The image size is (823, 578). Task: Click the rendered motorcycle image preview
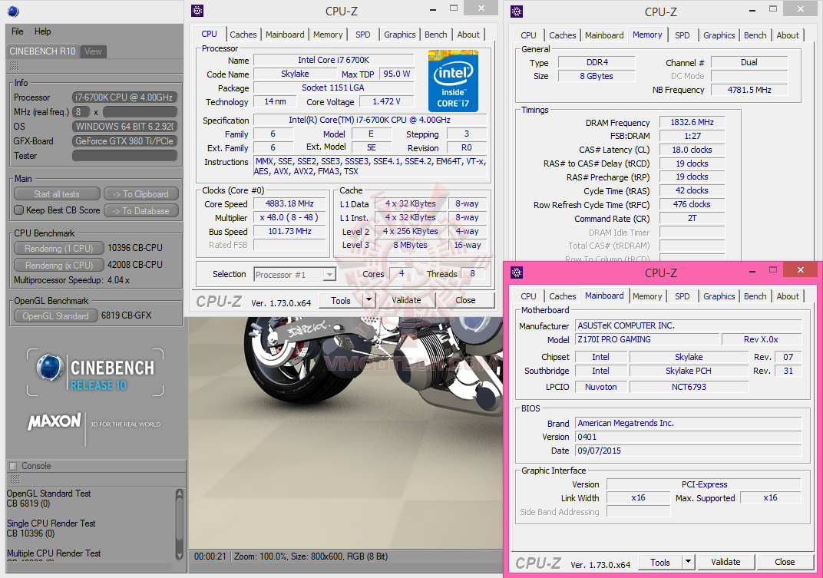345,433
